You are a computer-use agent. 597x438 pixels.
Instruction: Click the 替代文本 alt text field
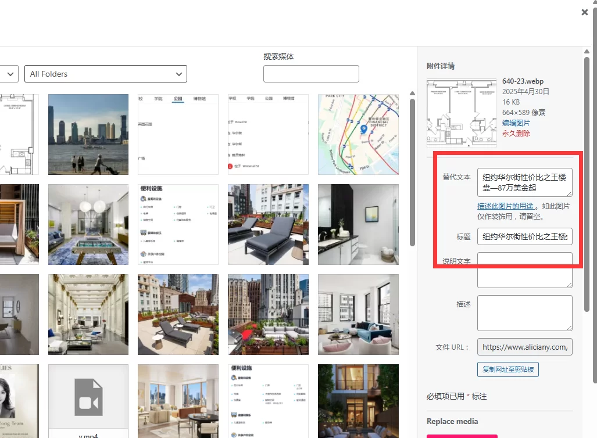click(525, 182)
